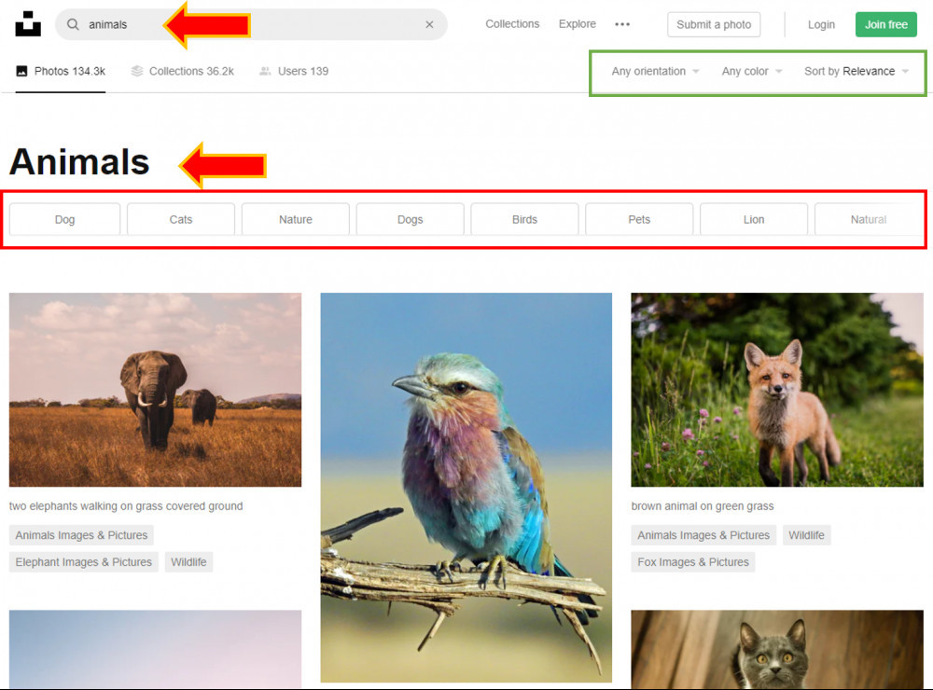Click the Submit a photo button
The height and width of the screenshot is (690, 933).
coord(714,24)
